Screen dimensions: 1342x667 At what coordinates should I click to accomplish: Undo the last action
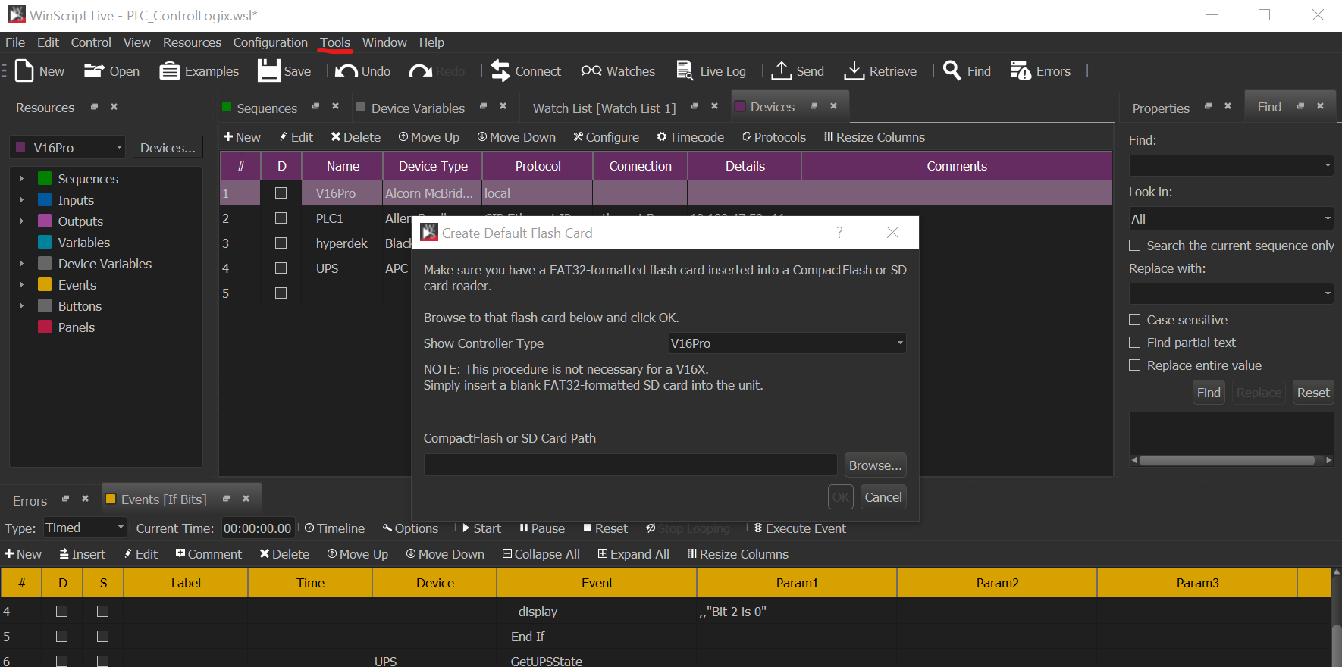pyautogui.click(x=363, y=71)
